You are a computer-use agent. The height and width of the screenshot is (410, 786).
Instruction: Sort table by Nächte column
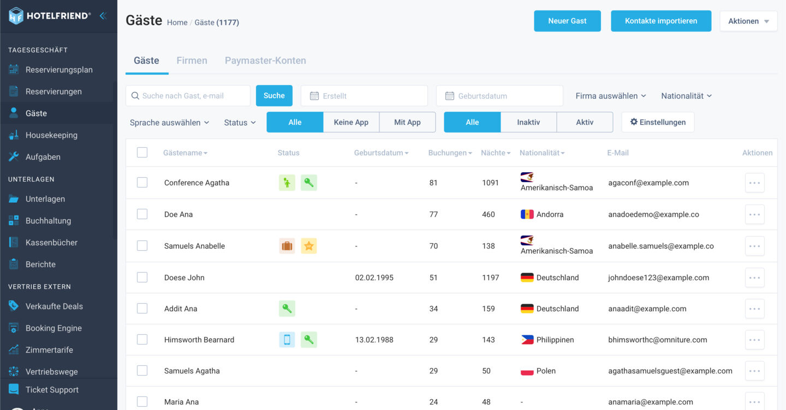496,153
